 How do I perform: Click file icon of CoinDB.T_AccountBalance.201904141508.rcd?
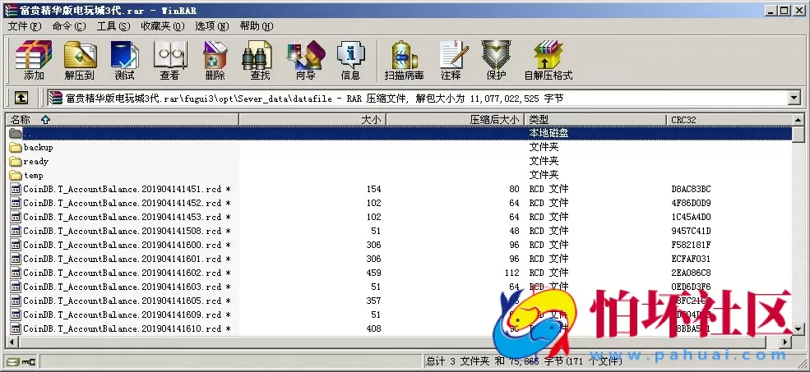point(16,231)
